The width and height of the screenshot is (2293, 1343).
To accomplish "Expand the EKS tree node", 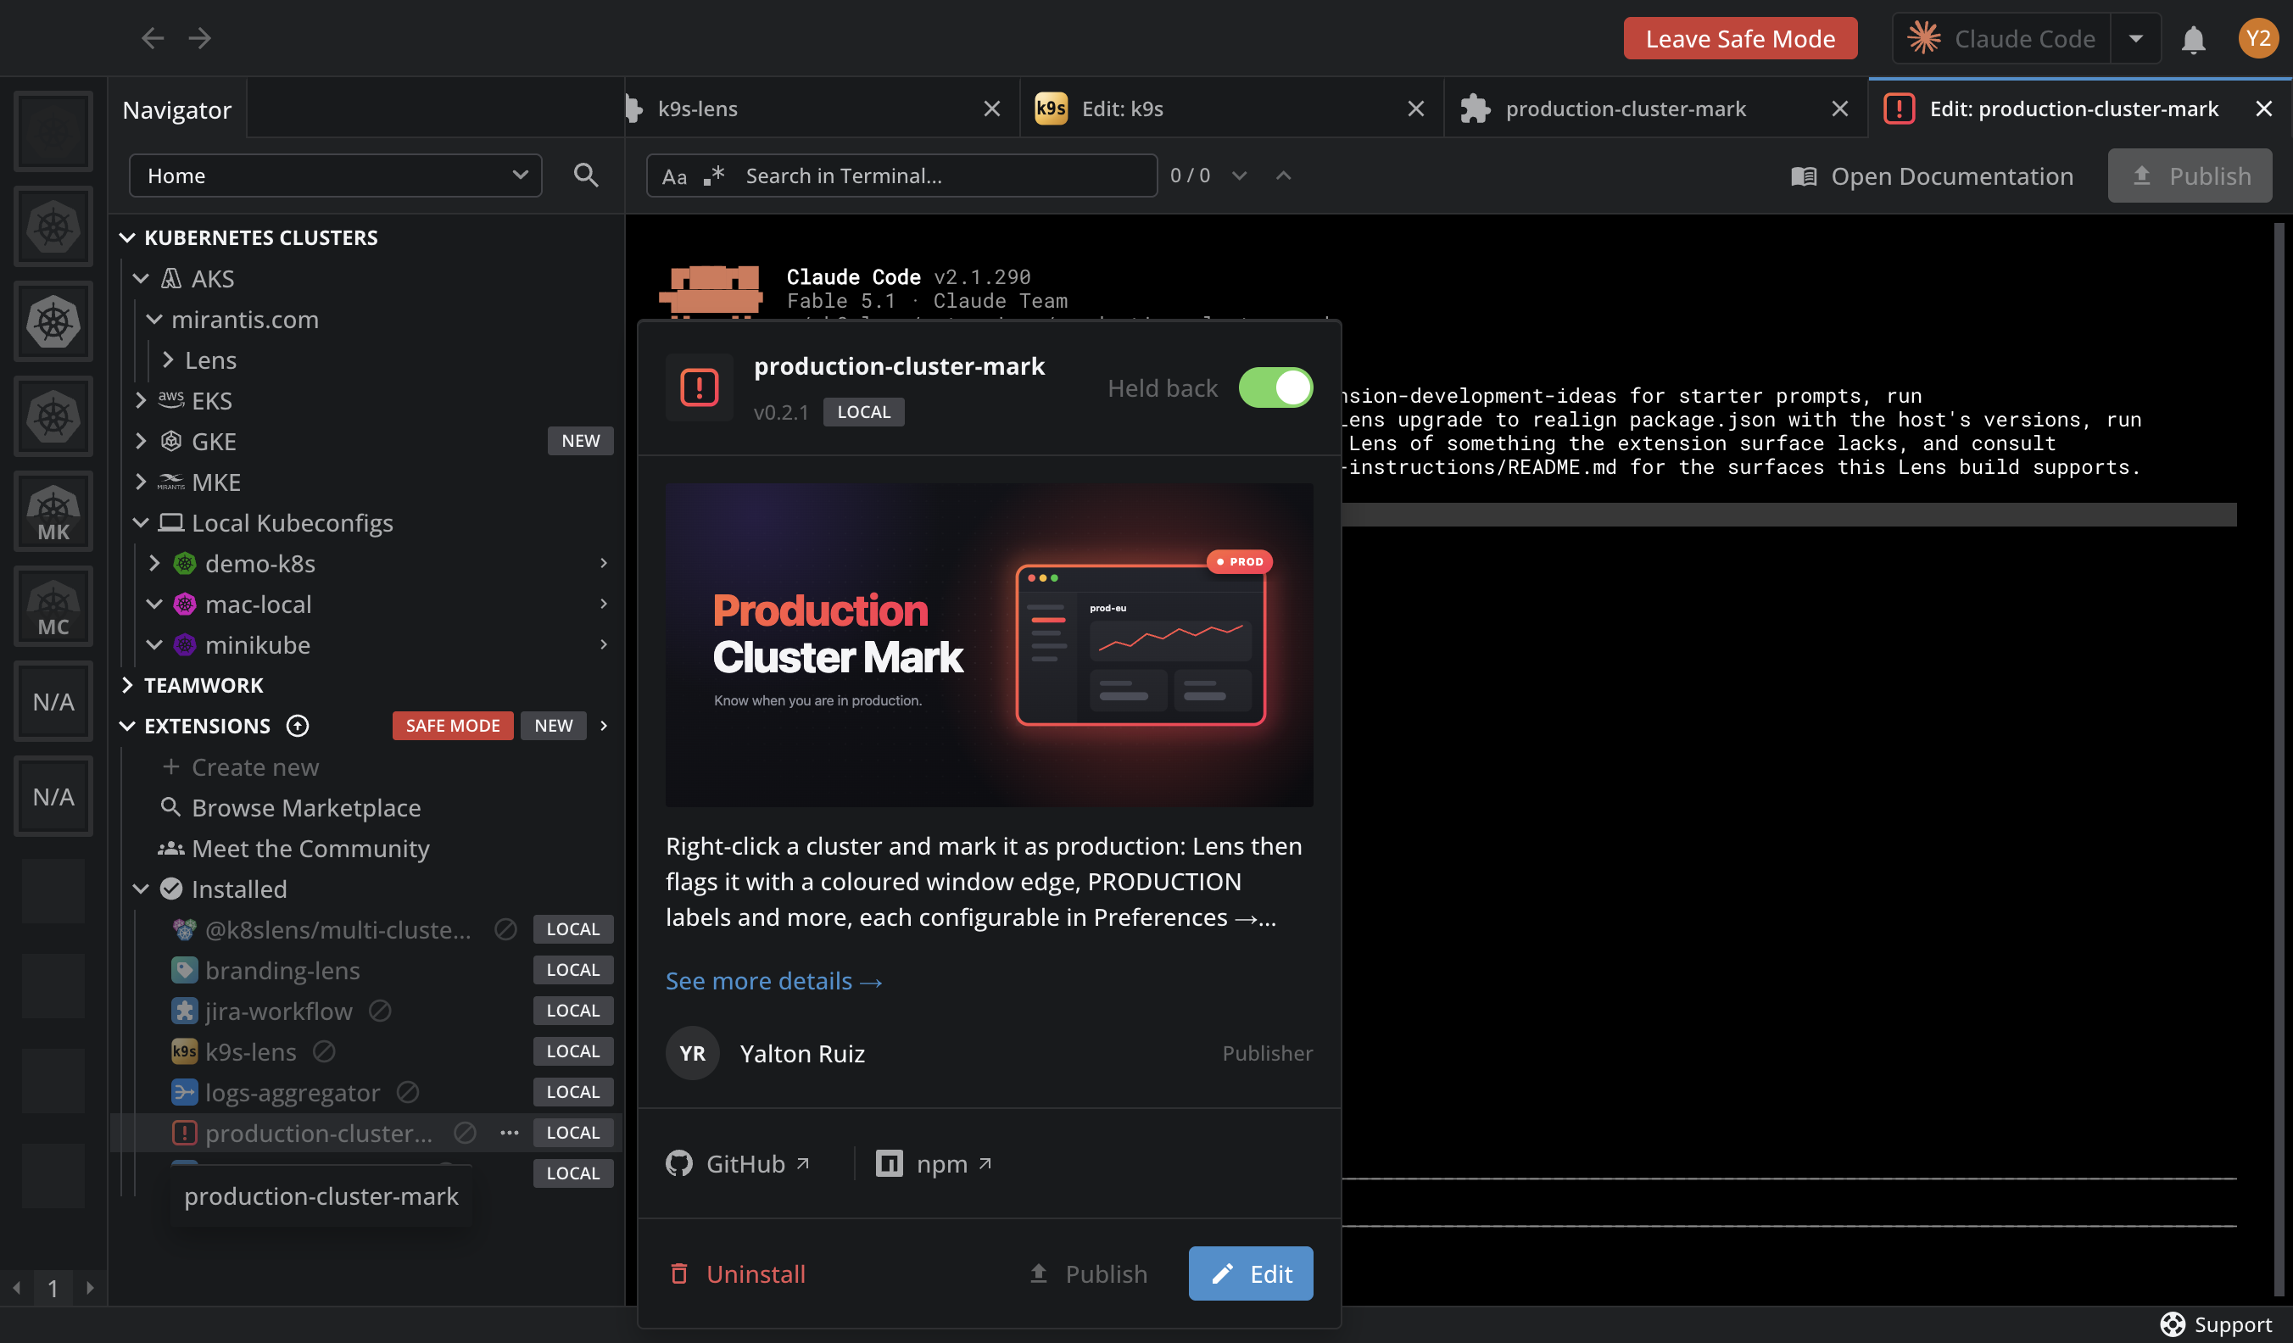I will pos(141,400).
